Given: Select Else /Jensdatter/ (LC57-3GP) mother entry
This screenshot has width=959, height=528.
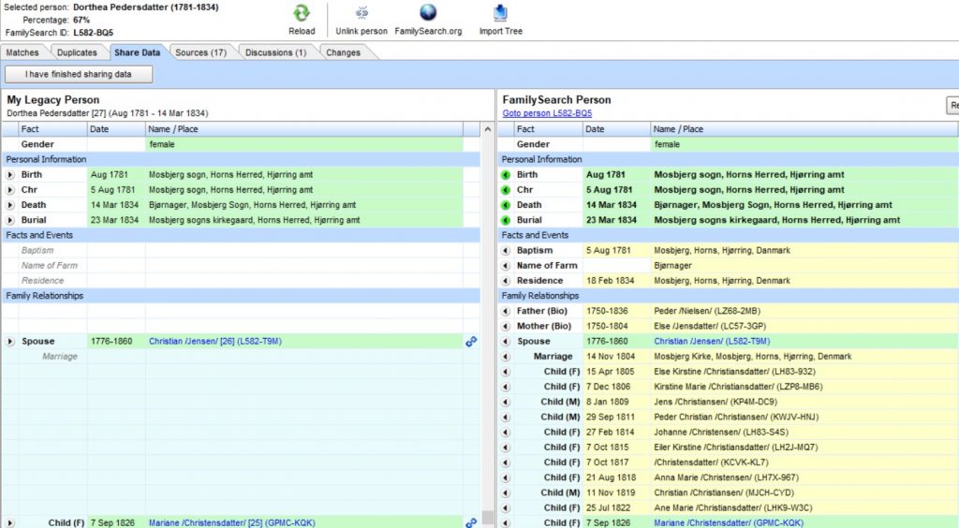Looking at the screenshot, I should [710, 327].
